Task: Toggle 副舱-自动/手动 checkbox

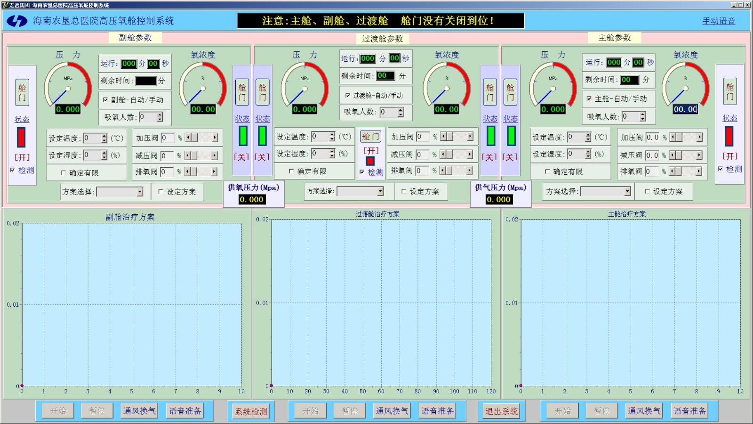Action: 105,100
